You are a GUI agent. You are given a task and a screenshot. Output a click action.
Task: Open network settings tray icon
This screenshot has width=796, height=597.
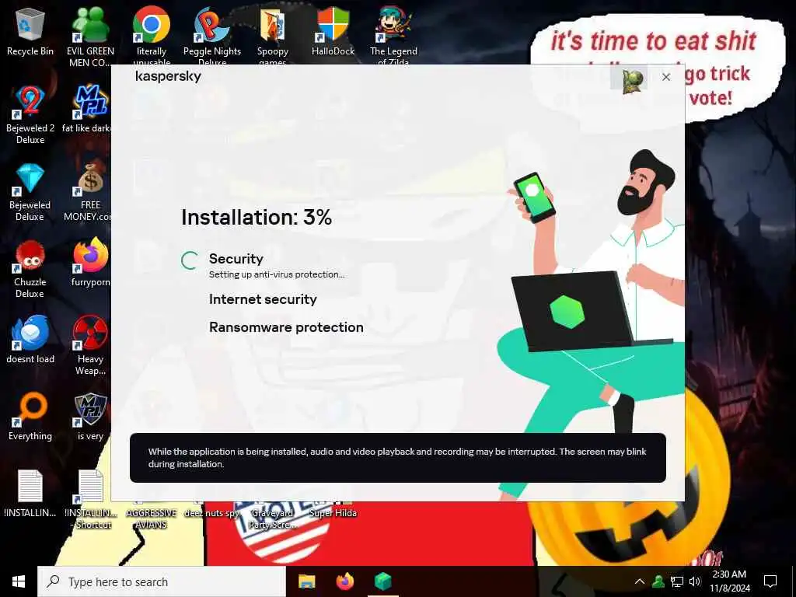pyautogui.click(x=677, y=581)
